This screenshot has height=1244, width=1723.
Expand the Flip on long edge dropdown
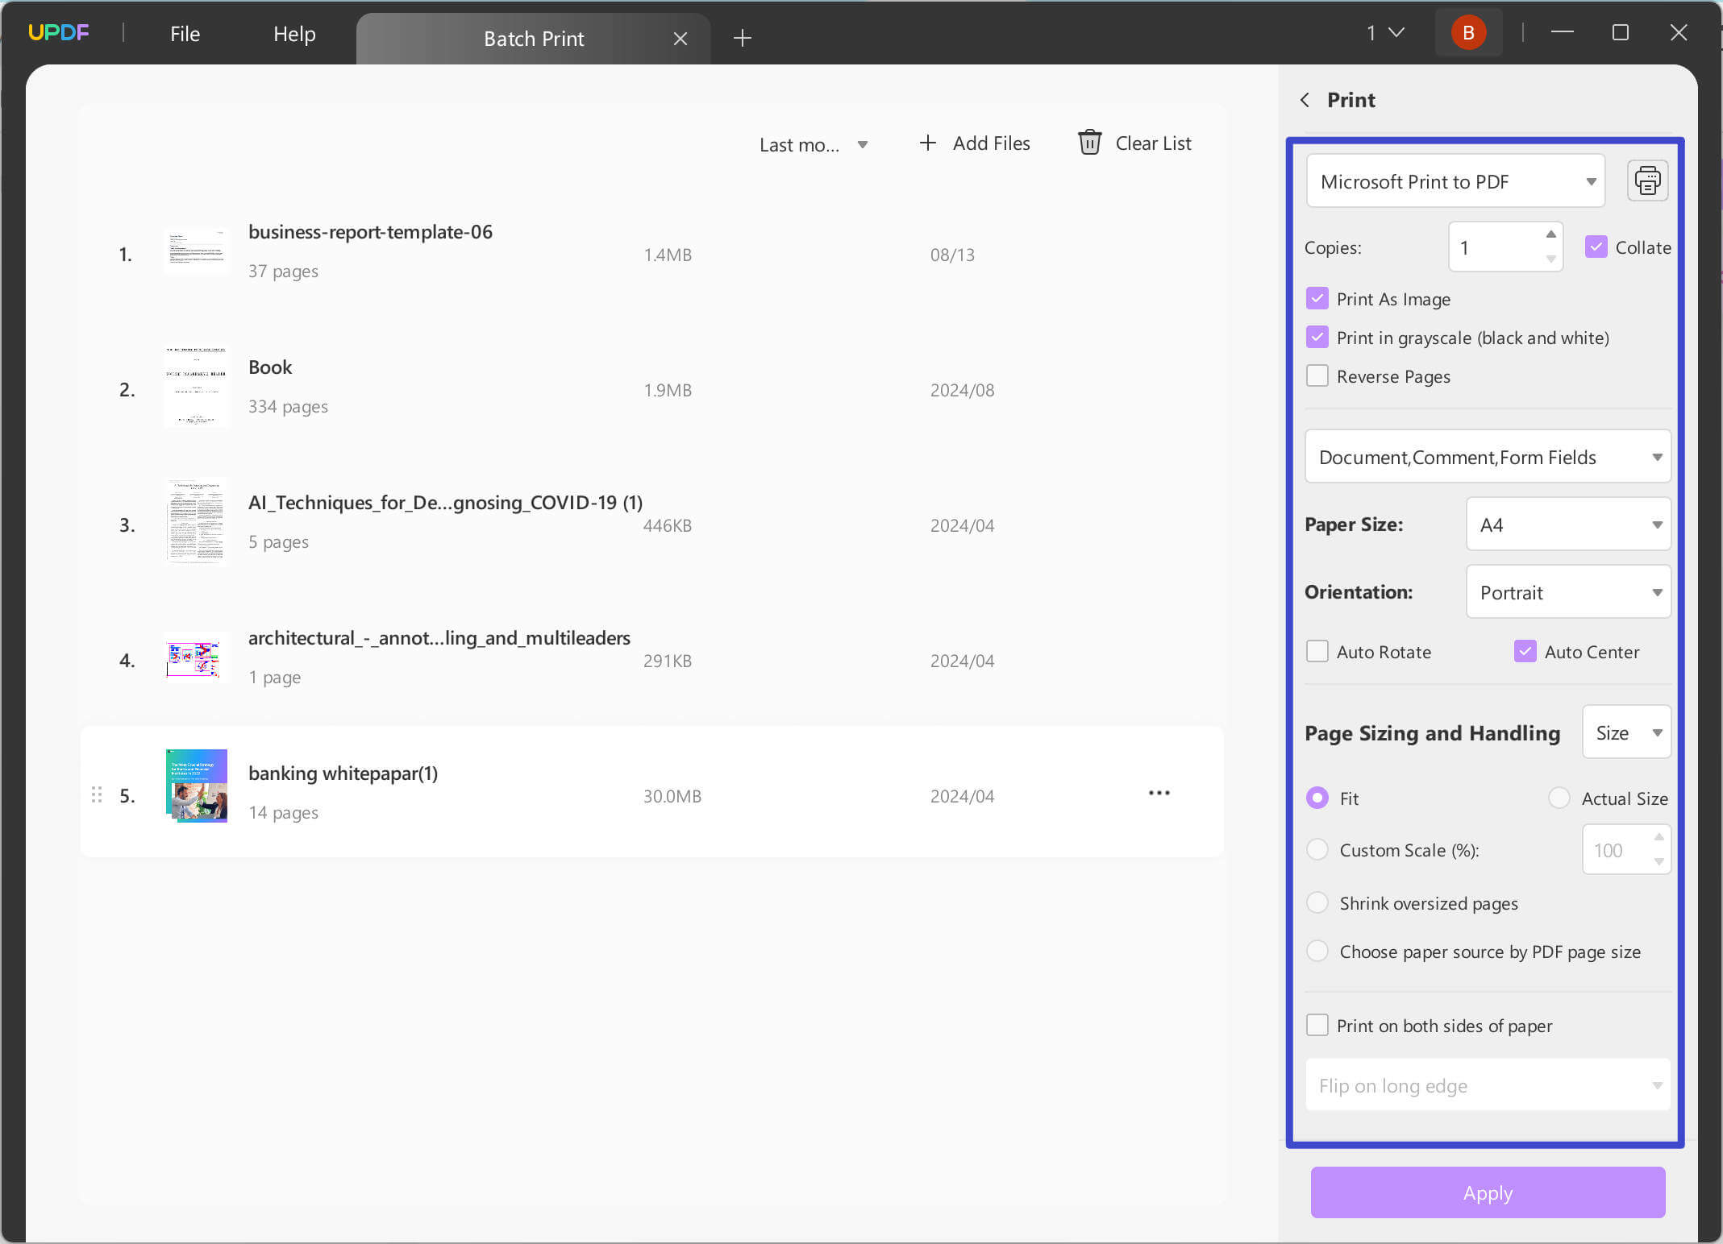pyautogui.click(x=1488, y=1085)
